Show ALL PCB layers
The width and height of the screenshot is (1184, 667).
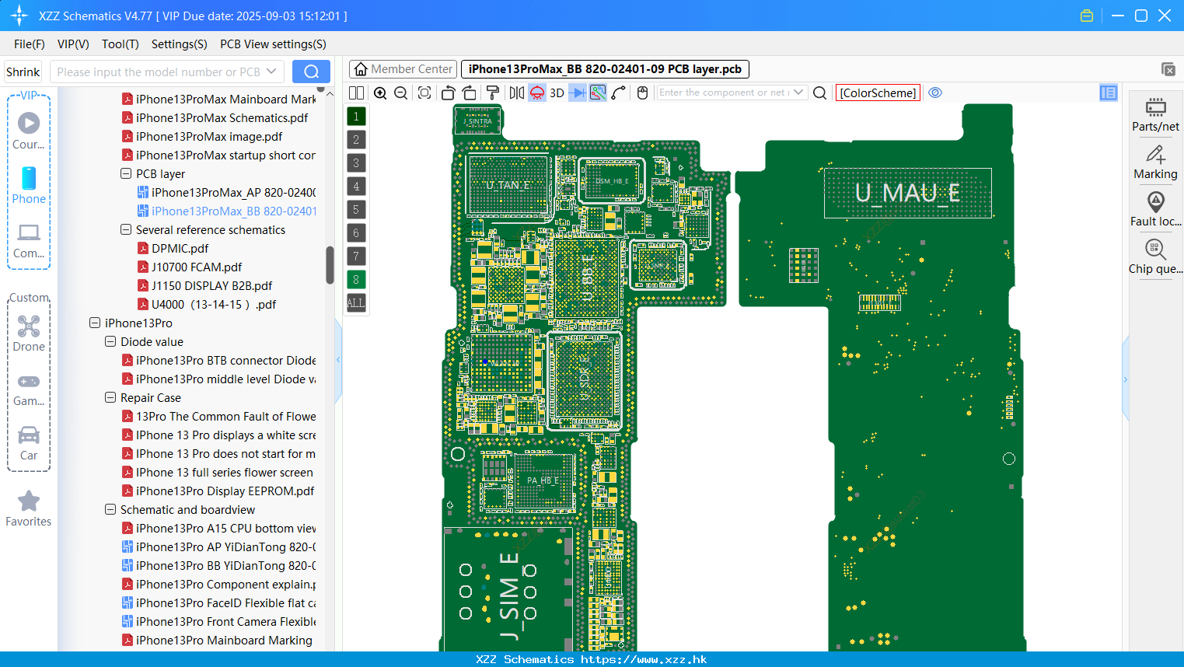coord(356,303)
